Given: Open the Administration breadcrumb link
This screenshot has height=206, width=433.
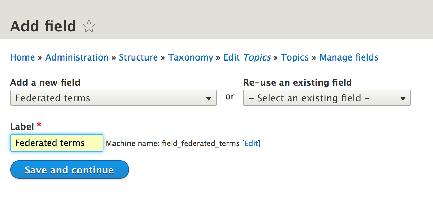Looking at the screenshot, I should click(x=77, y=57).
